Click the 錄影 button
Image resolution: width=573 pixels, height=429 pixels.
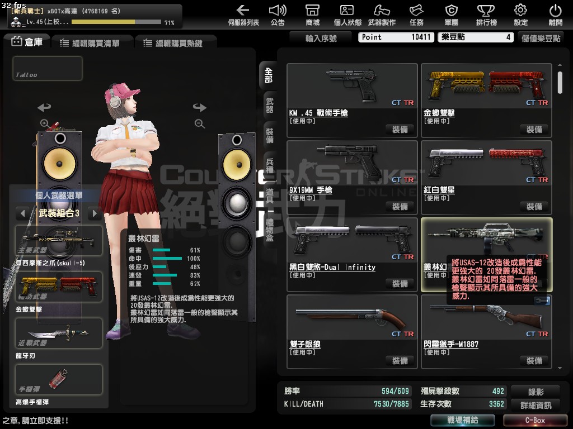click(536, 392)
